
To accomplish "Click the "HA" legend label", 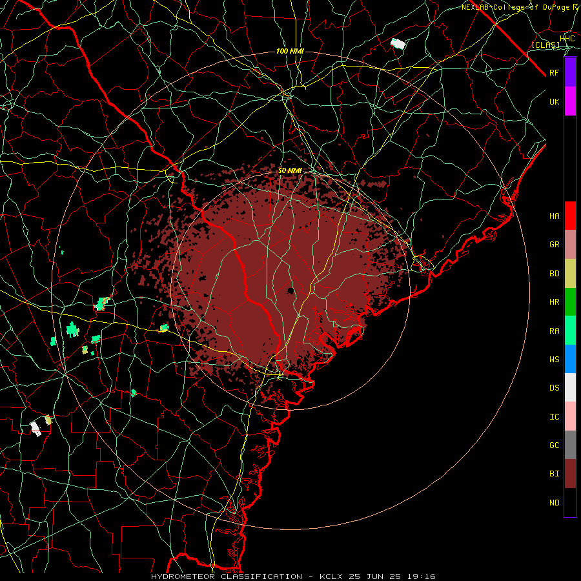I will pyautogui.click(x=554, y=216).
